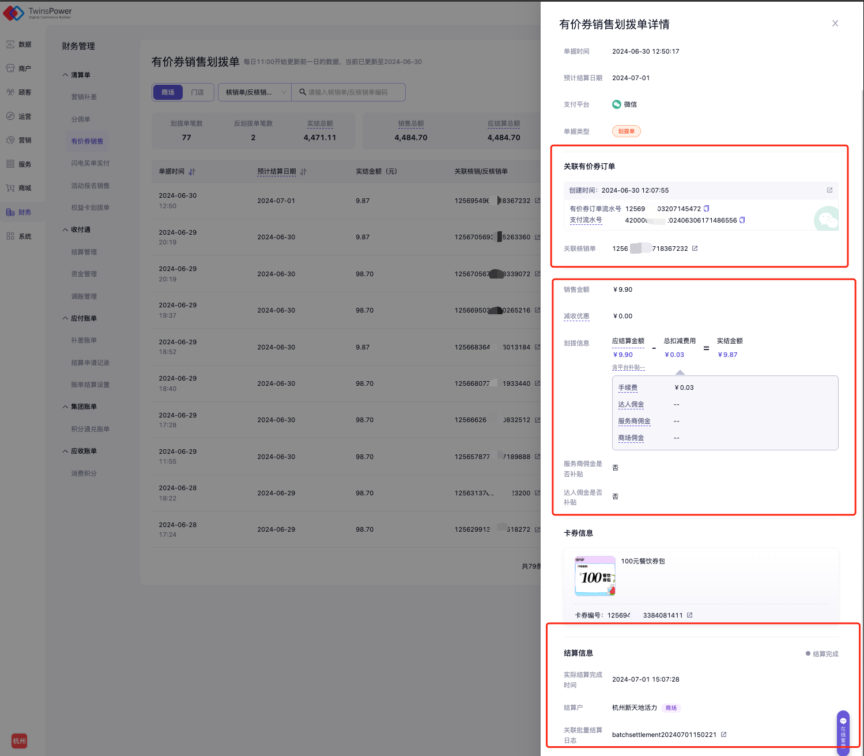Focus the write-off order number search field

pyautogui.click(x=353, y=92)
